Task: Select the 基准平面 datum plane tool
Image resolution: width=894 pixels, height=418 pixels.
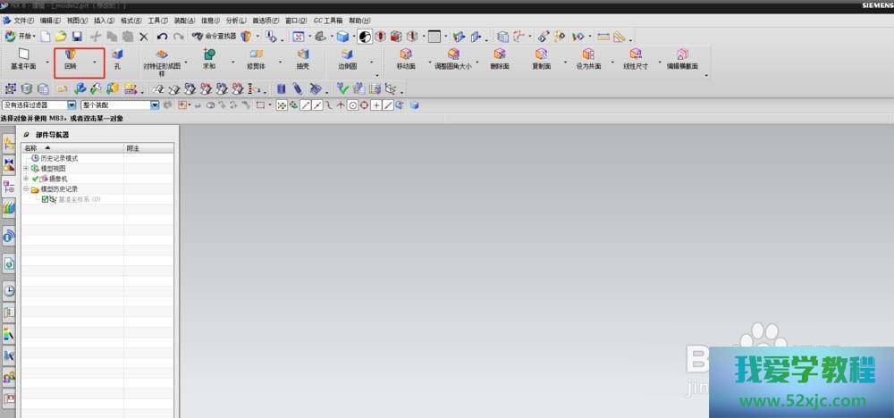Action: click(23, 59)
